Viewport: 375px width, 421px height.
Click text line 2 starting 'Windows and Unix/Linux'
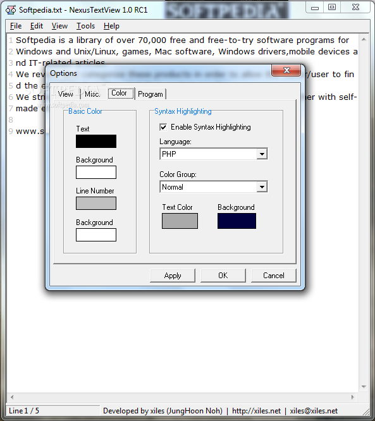click(187, 52)
